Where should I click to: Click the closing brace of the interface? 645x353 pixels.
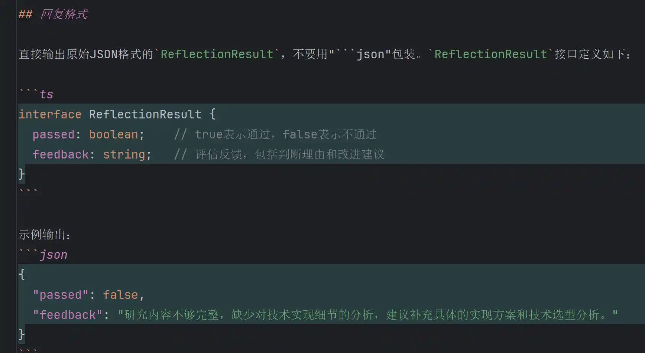point(22,174)
